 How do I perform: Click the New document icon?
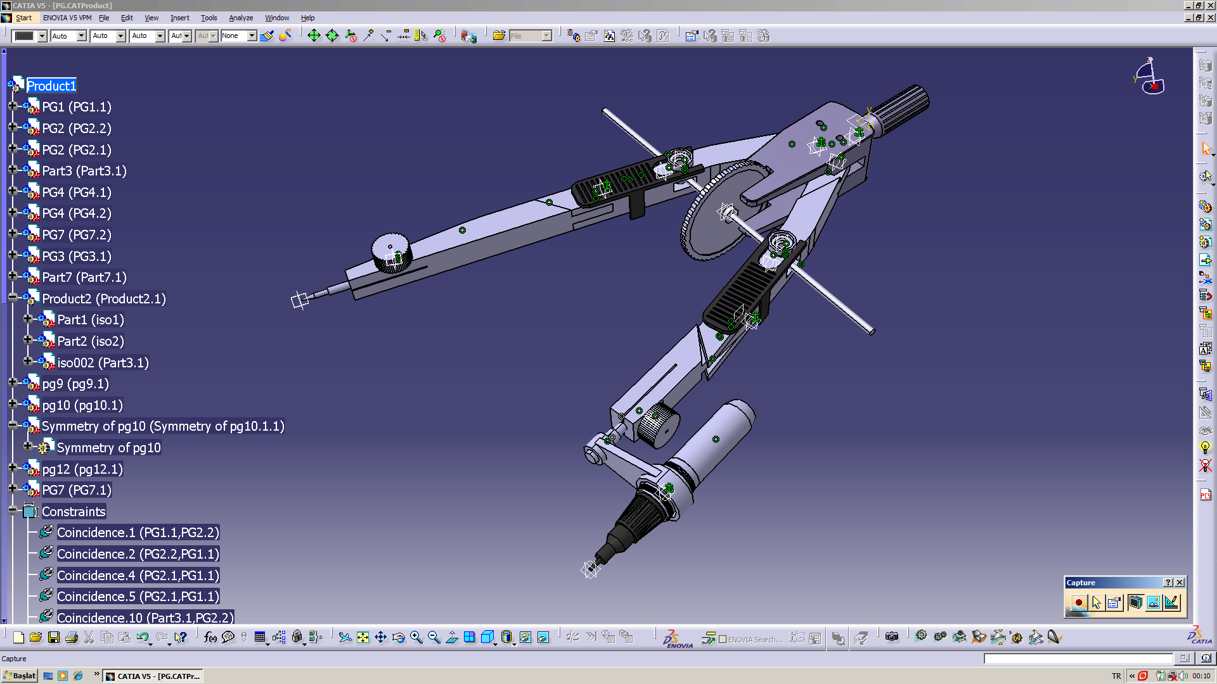point(18,637)
